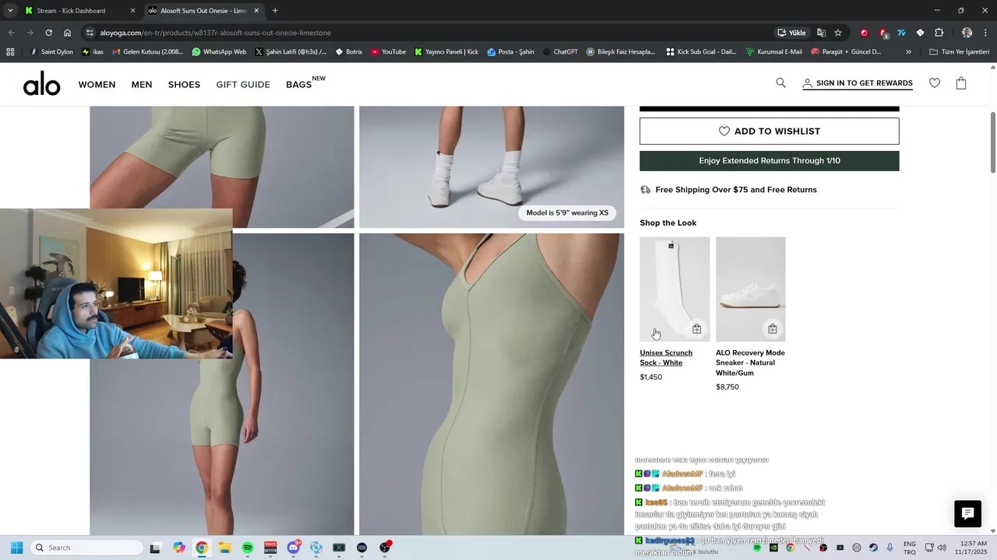
Task: View site information icon in address bar
Action: coord(90,33)
